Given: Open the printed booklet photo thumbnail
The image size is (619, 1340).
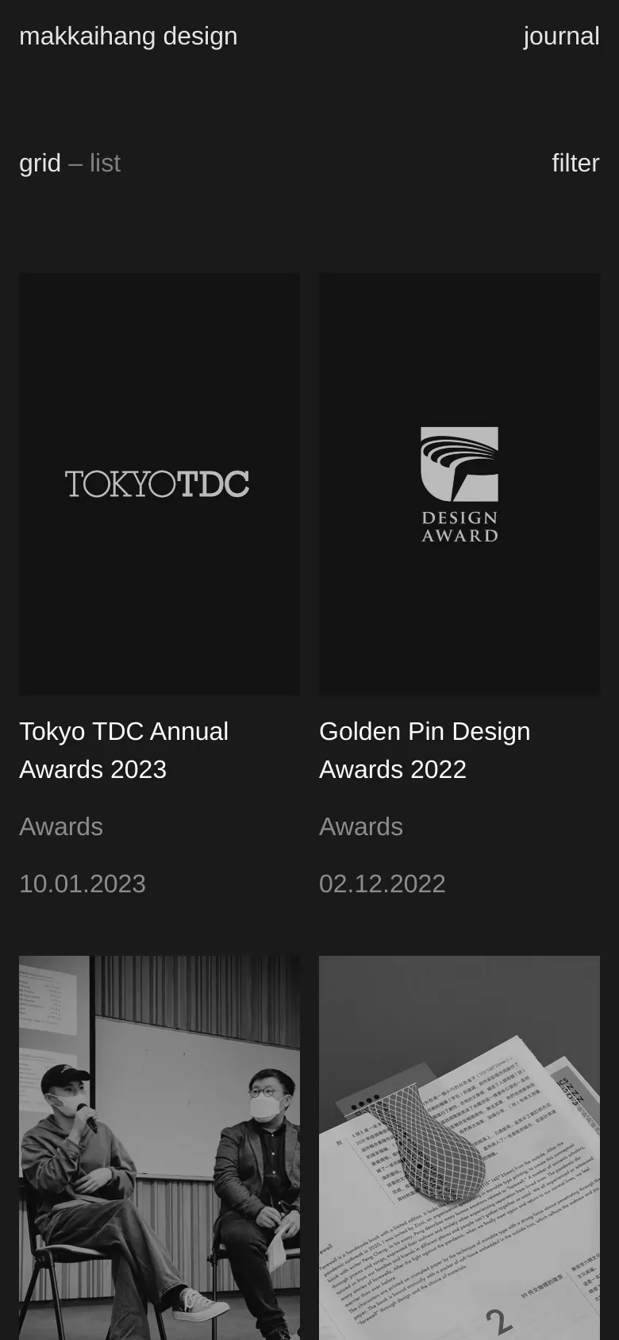Looking at the screenshot, I should point(459,1148).
